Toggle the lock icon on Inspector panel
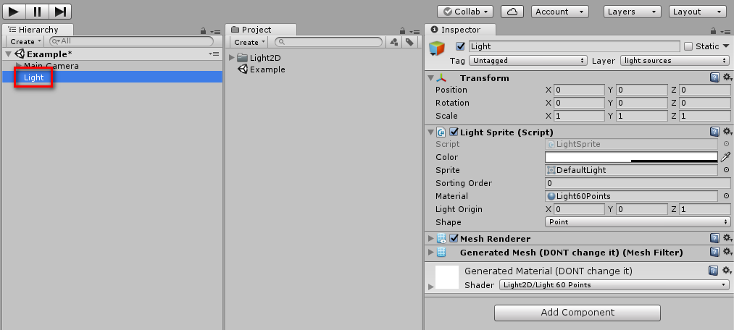734x330 pixels. tap(713, 31)
